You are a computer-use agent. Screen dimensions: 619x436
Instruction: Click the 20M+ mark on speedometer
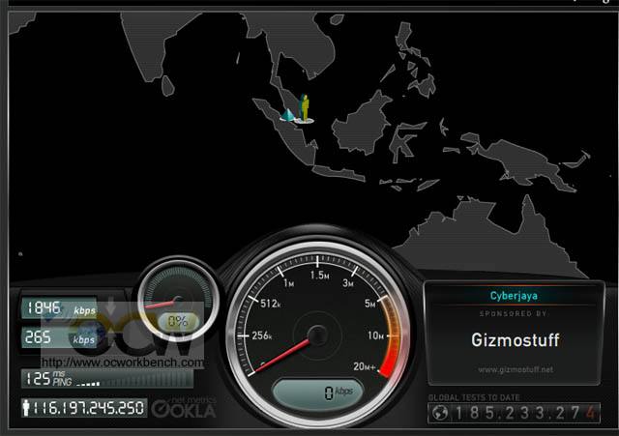[364, 366]
